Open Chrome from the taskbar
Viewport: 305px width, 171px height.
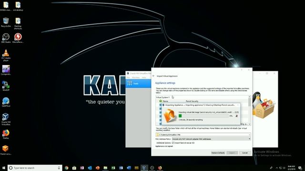point(67,168)
